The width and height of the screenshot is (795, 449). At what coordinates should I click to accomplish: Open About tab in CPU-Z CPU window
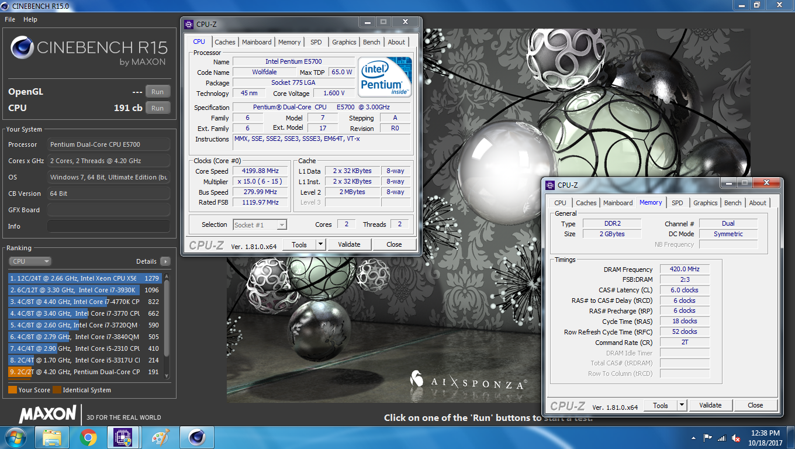point(396,42)
